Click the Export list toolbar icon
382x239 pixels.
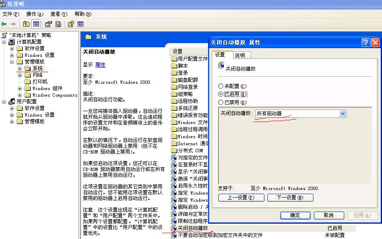tap(59, 24)
